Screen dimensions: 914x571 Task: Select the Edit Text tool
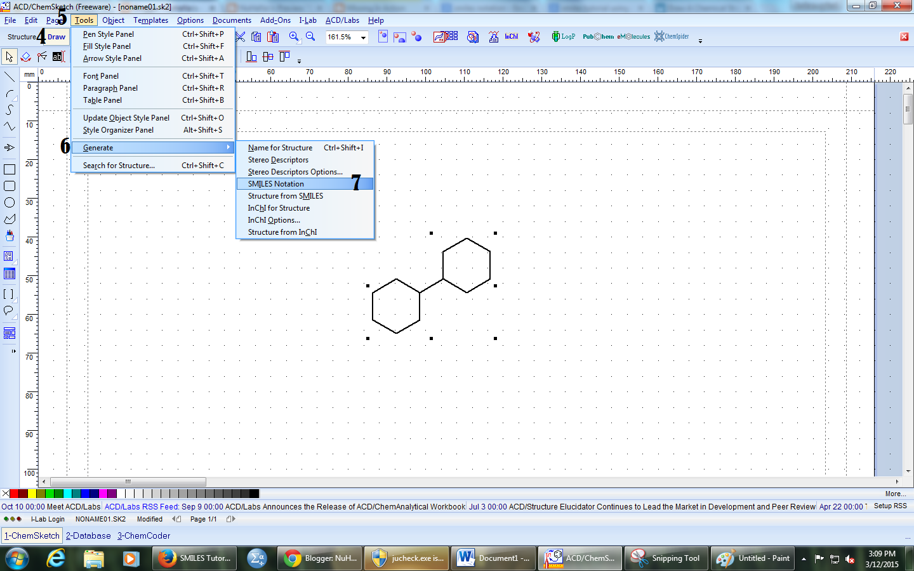pyautogui.click(x=58, y=56)
